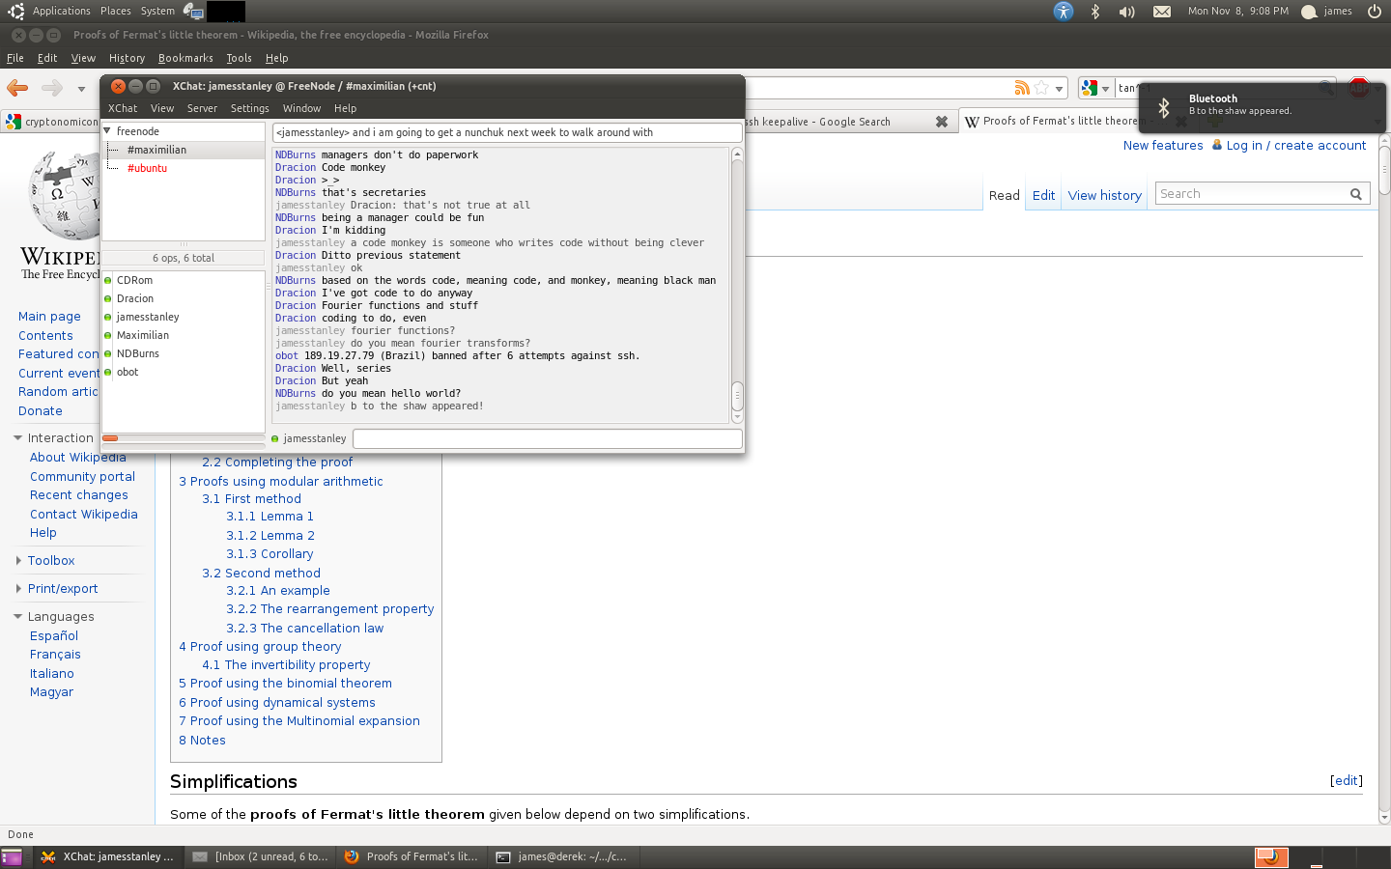The image size is (1391, 869).
Task: Click the Firefox back arrow button
Action: [x=17, y=88]
